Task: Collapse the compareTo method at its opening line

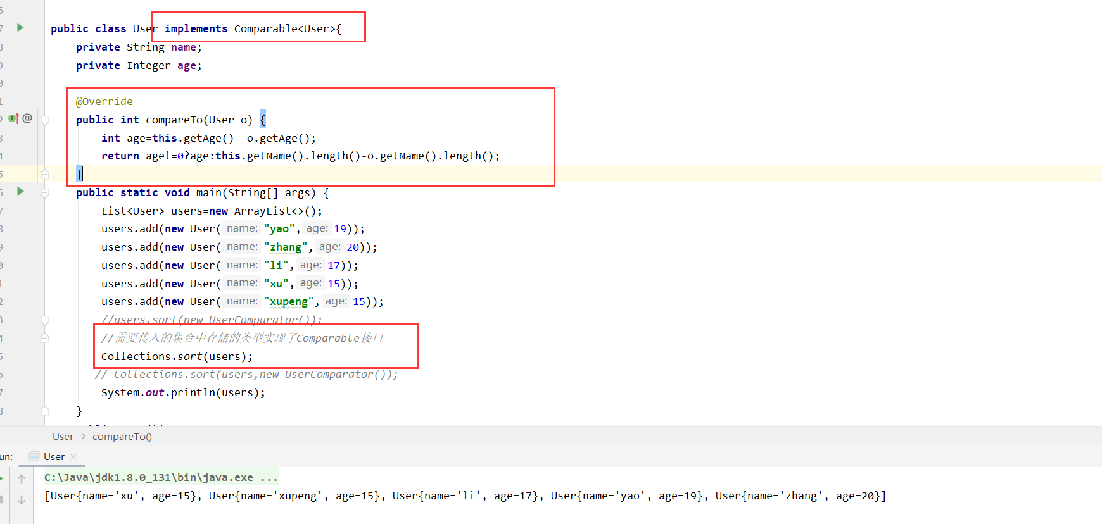Action: [x=45, y=120]
